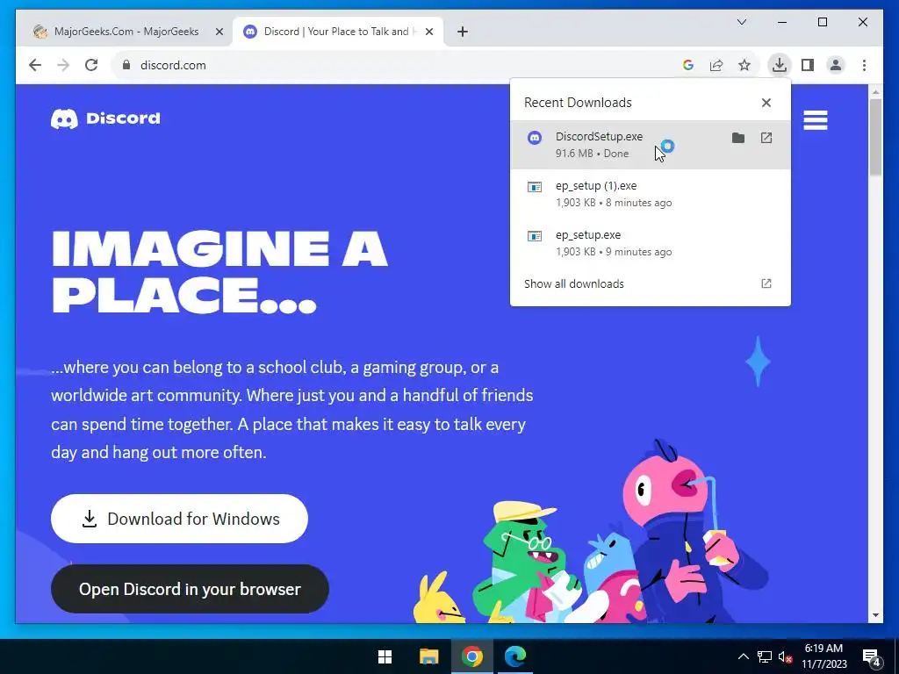
Task: View site info via the lock icon
Action: click(126, 65)
